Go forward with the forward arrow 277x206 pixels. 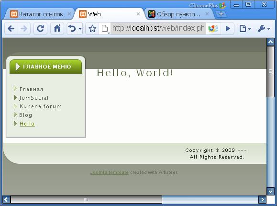[x=24, y=28]
